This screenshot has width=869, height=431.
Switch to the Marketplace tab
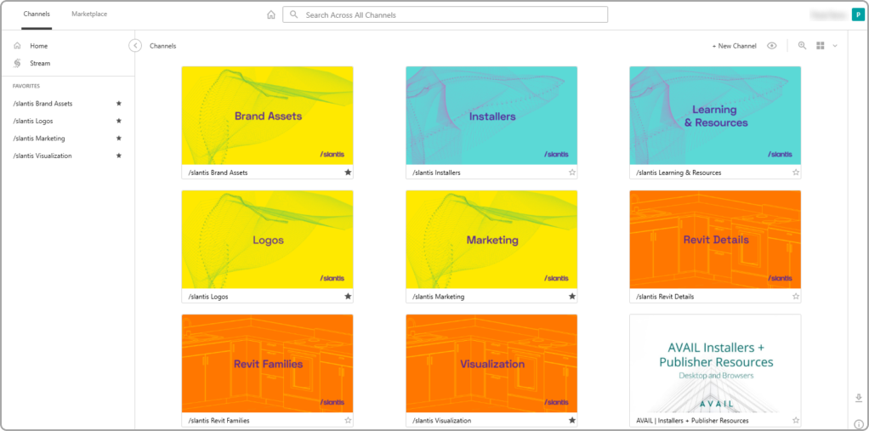click(89, 14)
